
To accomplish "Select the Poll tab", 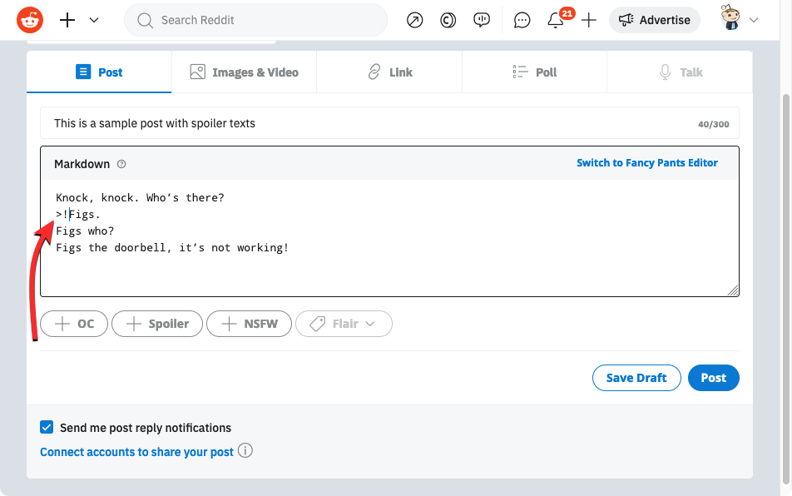I will 534,72.
